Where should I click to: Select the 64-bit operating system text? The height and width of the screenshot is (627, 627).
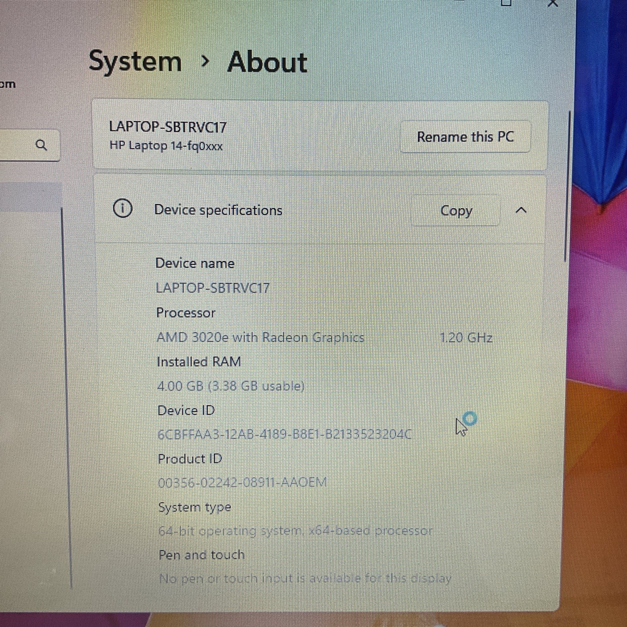tap(295, 531)
